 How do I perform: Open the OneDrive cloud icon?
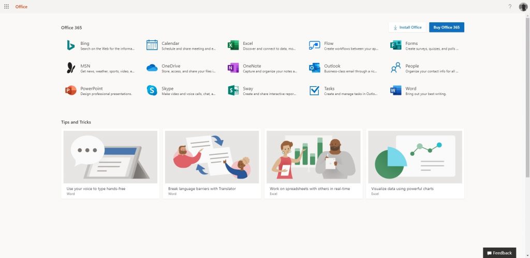coord(152,68)
